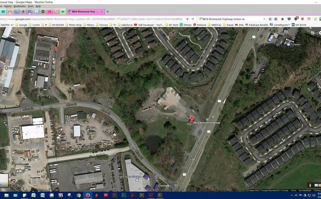
Task: Open the IN DESIGN bookmarks folder
Action: [x=56, y=25]
